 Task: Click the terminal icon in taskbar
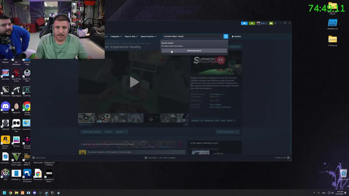tap(52, 193)
